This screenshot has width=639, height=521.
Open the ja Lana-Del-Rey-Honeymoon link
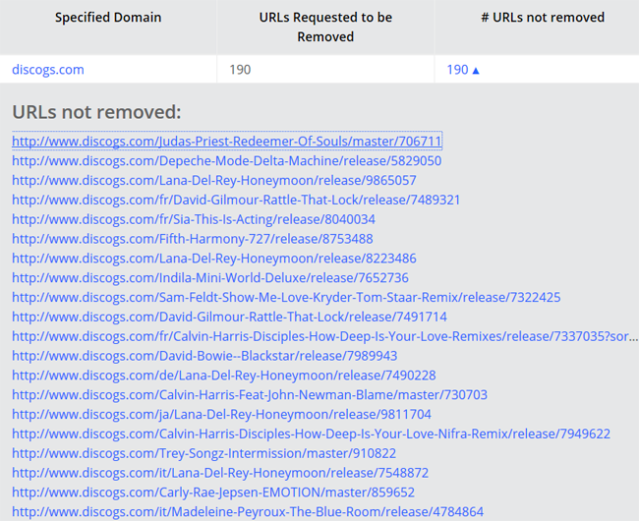pos(221,414)
